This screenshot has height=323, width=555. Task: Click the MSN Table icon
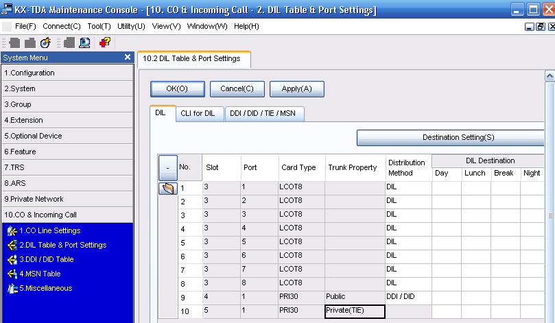(x=12, y=274)
